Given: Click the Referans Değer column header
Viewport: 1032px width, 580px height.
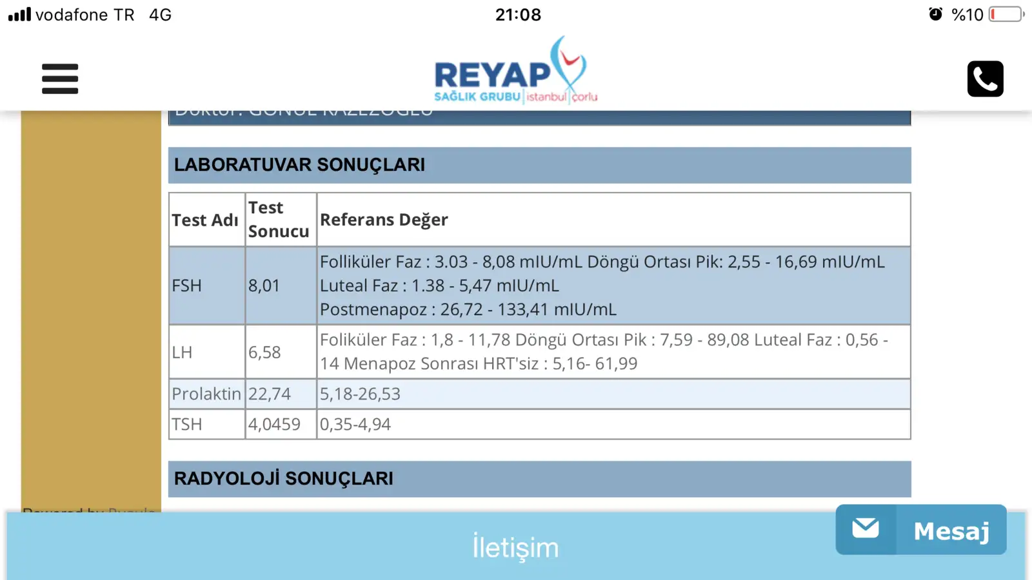Looking at the screenshot, I should click(x=613, y=220).
